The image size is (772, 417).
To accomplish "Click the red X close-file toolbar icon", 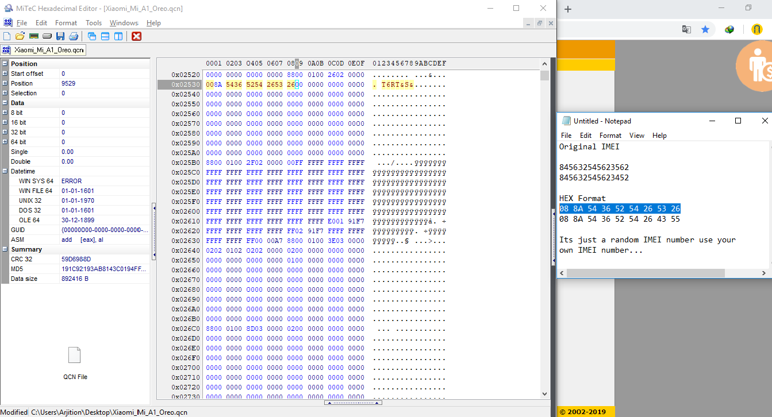I will click(x=136, y=36).
